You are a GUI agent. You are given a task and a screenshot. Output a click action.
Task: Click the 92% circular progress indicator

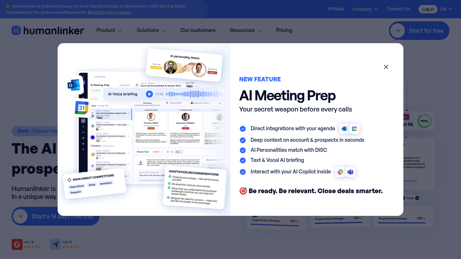click(424, 121)
